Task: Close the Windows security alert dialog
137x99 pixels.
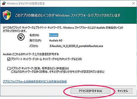Action: (x=133, y=3)
